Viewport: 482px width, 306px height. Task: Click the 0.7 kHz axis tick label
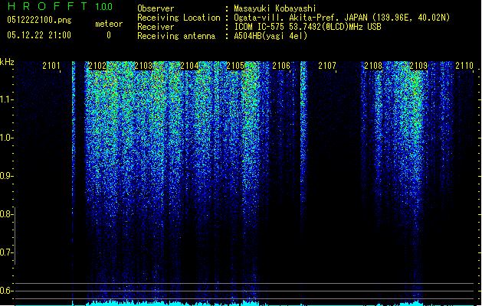pos(6,252)
